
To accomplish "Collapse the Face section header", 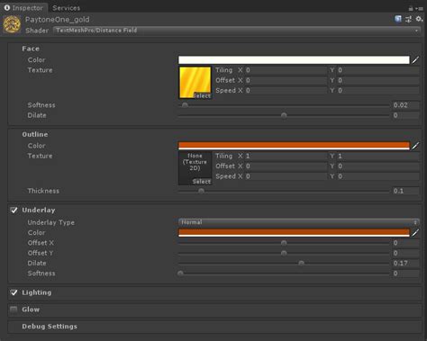I will click(31, 49).
